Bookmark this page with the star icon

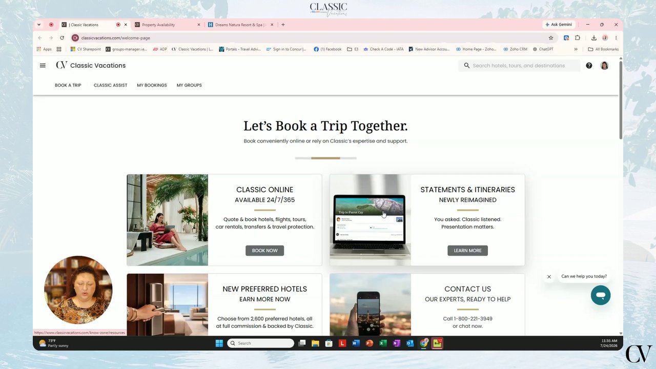551,38
